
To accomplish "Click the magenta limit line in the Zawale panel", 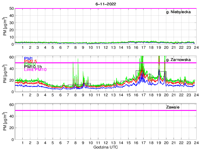I will [x=94, y=110].
